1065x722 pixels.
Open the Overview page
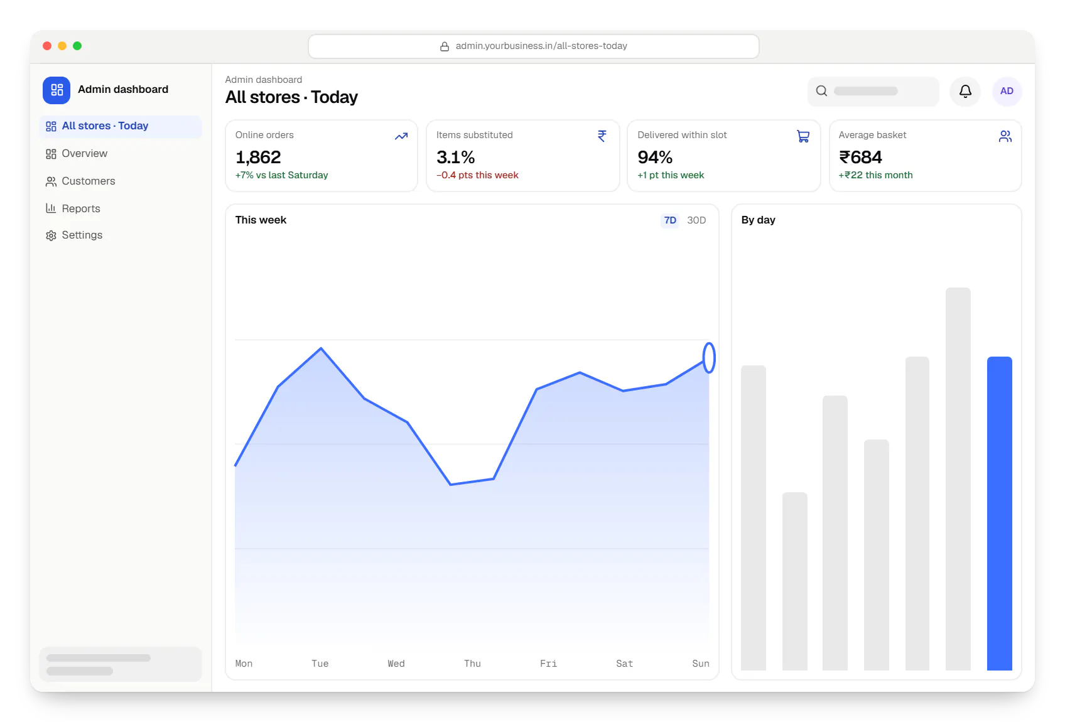121,154
